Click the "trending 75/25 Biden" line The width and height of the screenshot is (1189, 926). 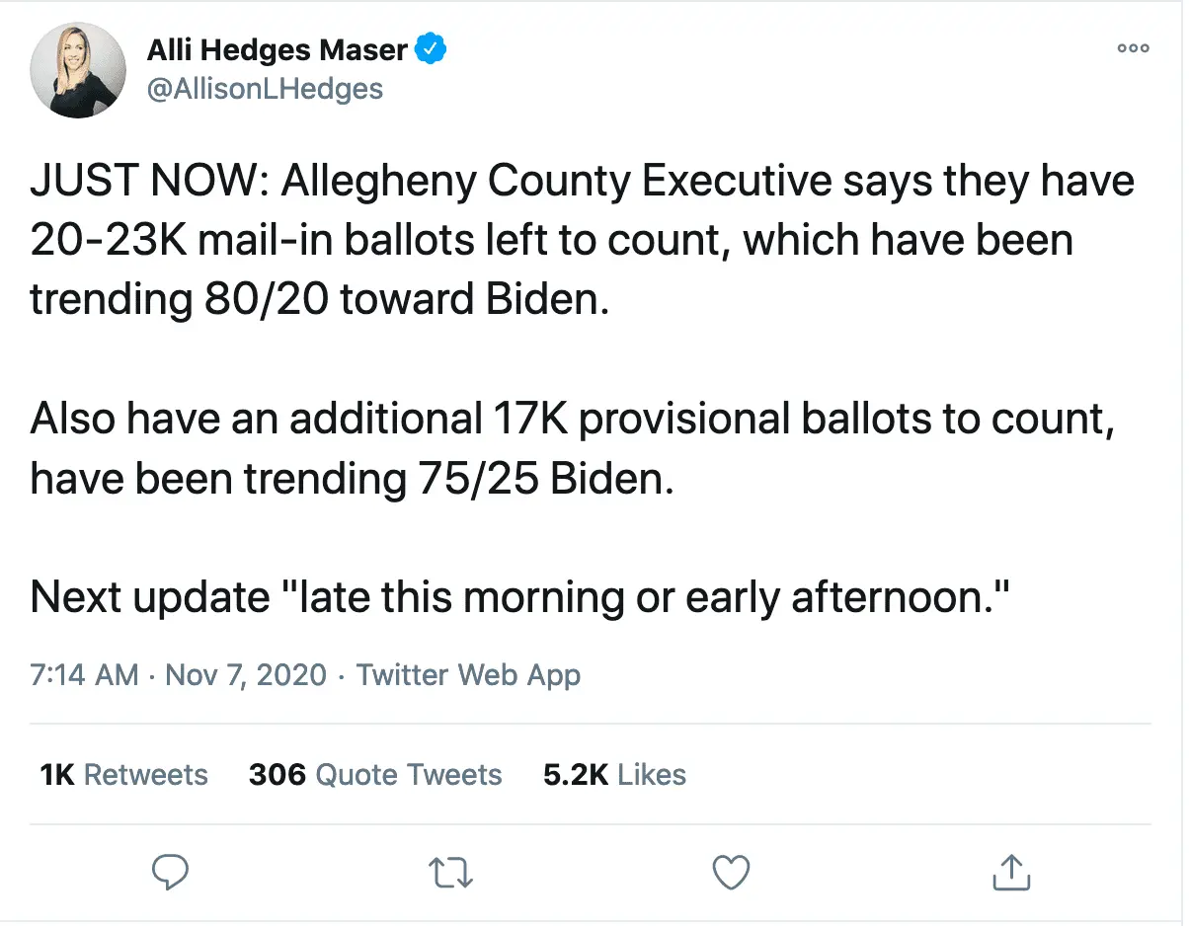pyautogui.click(x=352, y=479)
